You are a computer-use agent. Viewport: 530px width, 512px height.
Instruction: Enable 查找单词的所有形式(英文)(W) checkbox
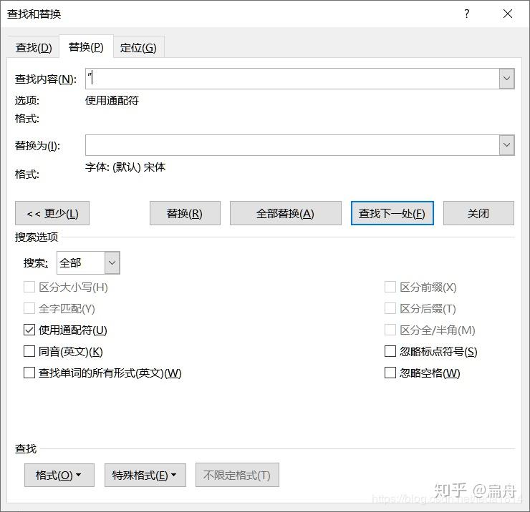click(29, 373)
